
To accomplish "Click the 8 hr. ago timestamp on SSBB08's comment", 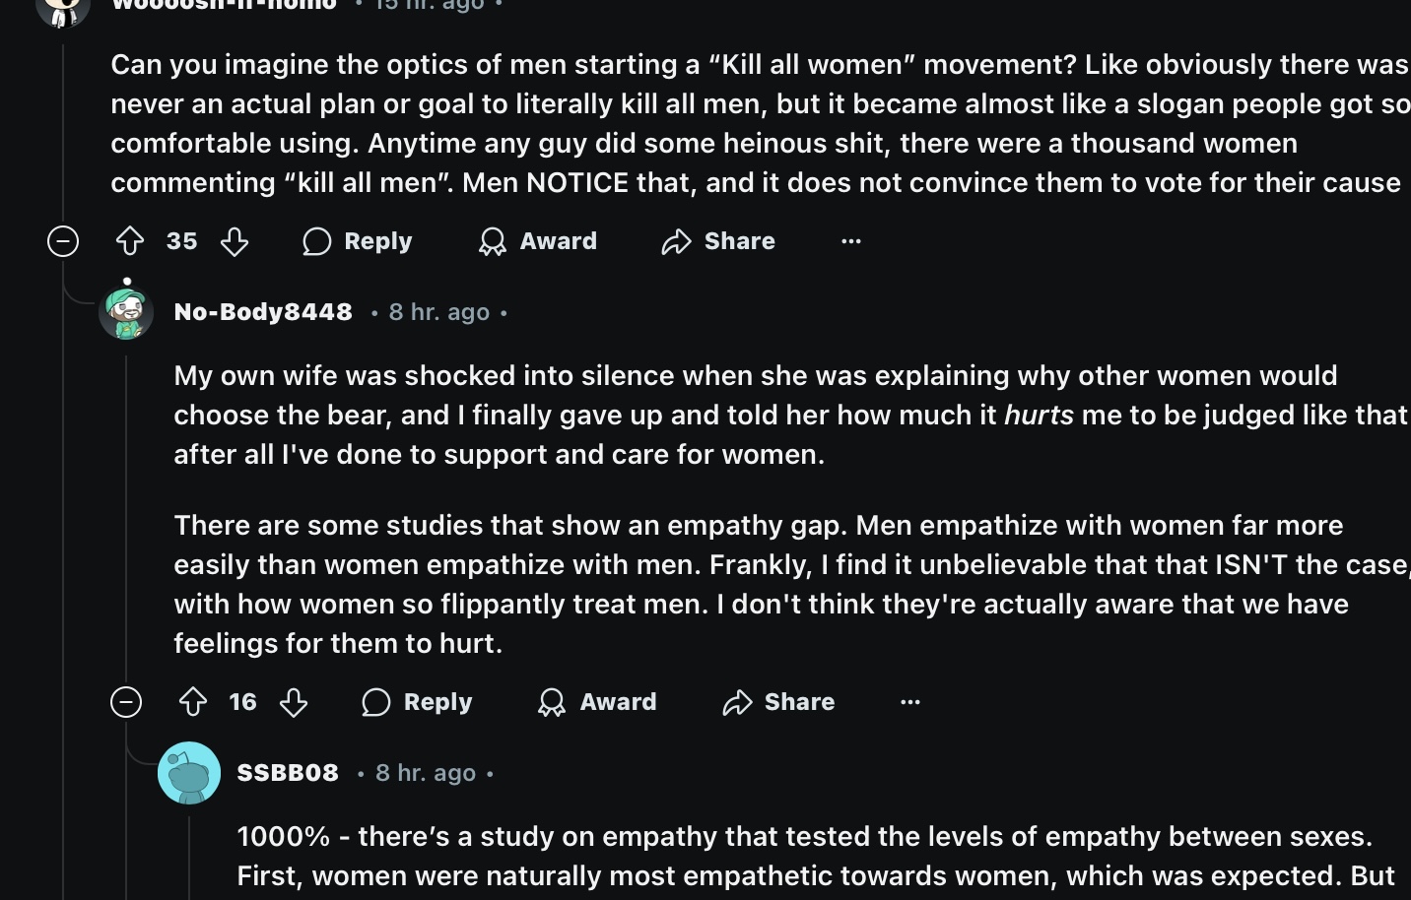I will click(x=426, y=773).
